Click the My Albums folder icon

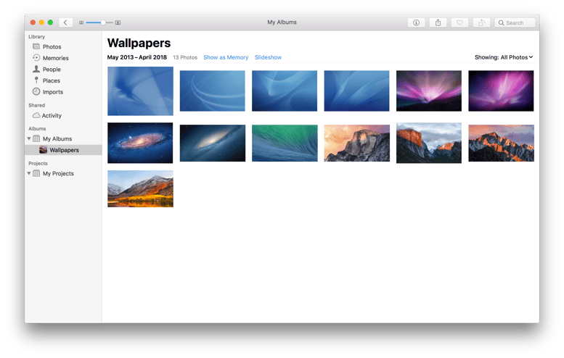[36, 138]
